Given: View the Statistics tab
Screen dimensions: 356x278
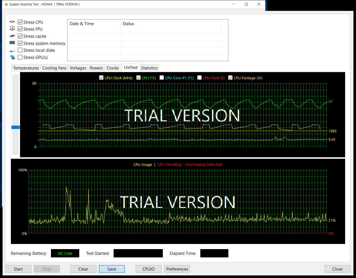Looking at the screenshot, I should point(149,68).
